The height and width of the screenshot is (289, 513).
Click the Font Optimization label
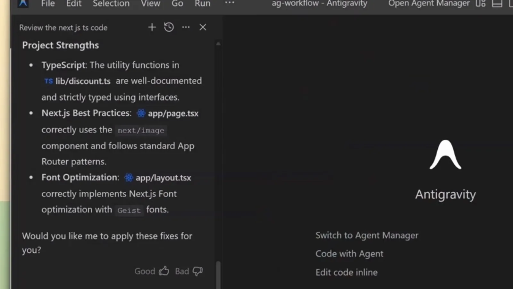[x=80, y=177]
